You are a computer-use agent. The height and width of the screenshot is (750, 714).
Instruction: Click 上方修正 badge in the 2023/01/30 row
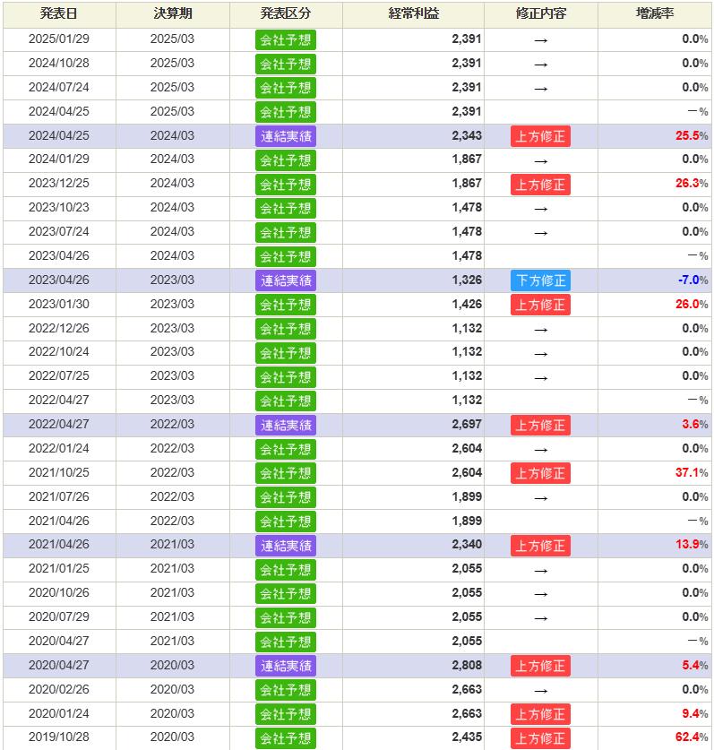(540, 305)
